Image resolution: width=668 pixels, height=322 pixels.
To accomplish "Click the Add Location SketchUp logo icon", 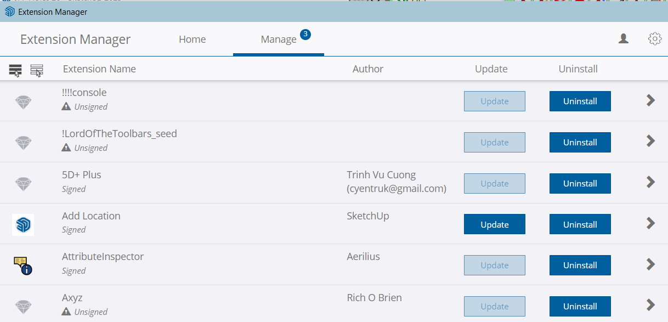I will pyautogui.click(x=23, y=224).
